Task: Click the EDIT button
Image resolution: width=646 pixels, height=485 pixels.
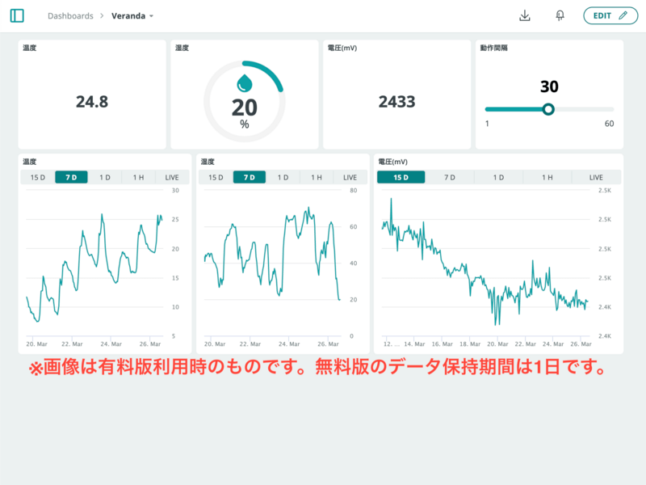Action: (610, 15)
